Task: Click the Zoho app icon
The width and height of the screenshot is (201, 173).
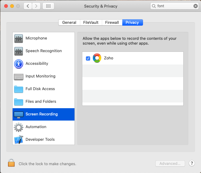Action: pyautogui.click(x=97, y=58)
